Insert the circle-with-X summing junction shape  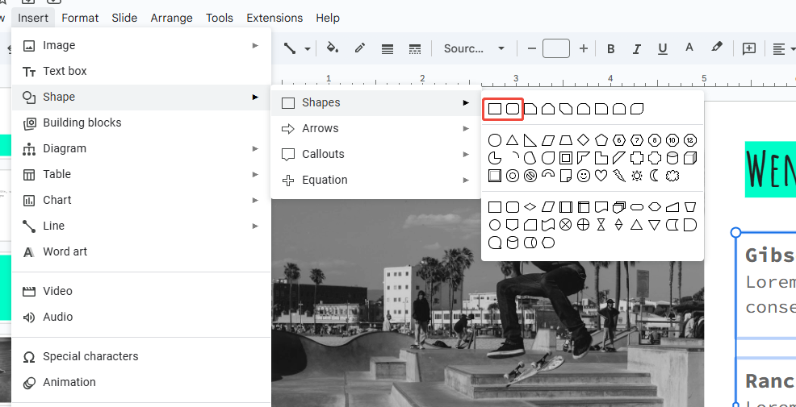tap(566, 225)
